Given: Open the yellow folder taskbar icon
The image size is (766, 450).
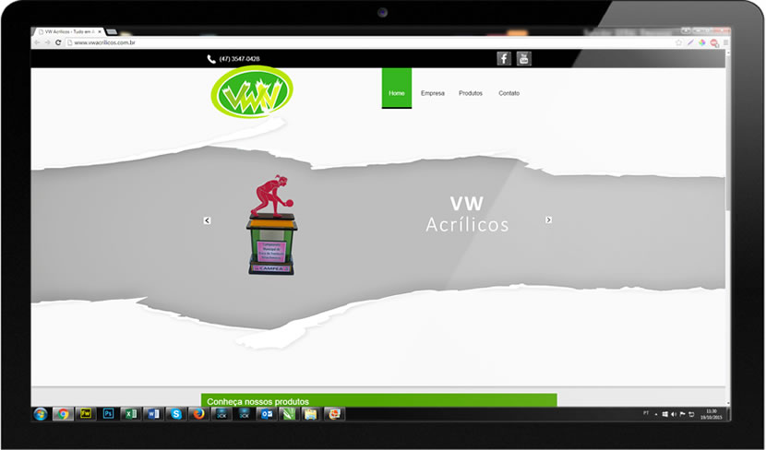Looking at the screenshot, I should point(311,414).
